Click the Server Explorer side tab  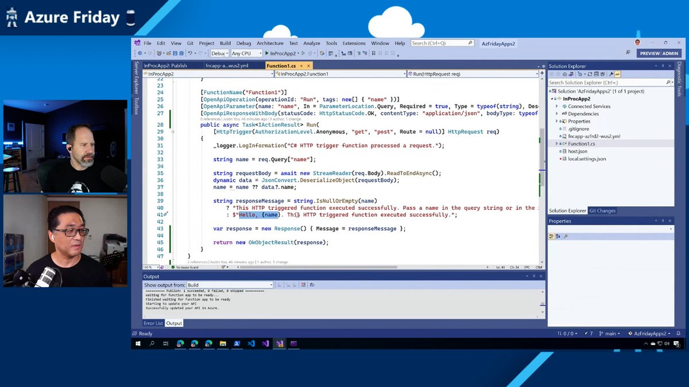pos(137,77)
